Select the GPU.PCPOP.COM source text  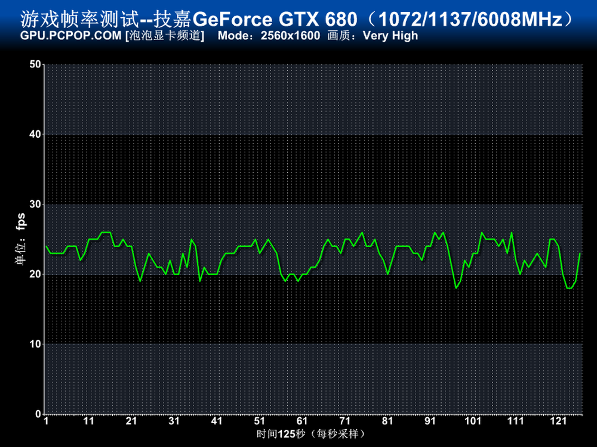pos(71,36)
